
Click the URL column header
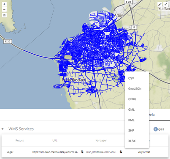coord(55,140)
